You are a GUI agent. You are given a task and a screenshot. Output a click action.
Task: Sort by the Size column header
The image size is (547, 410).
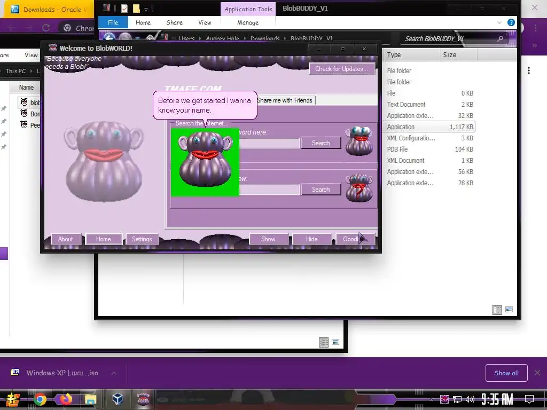coord(458,55)
